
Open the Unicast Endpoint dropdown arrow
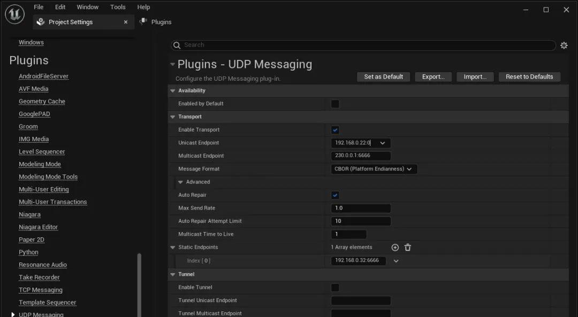click(x=383, y=143)
